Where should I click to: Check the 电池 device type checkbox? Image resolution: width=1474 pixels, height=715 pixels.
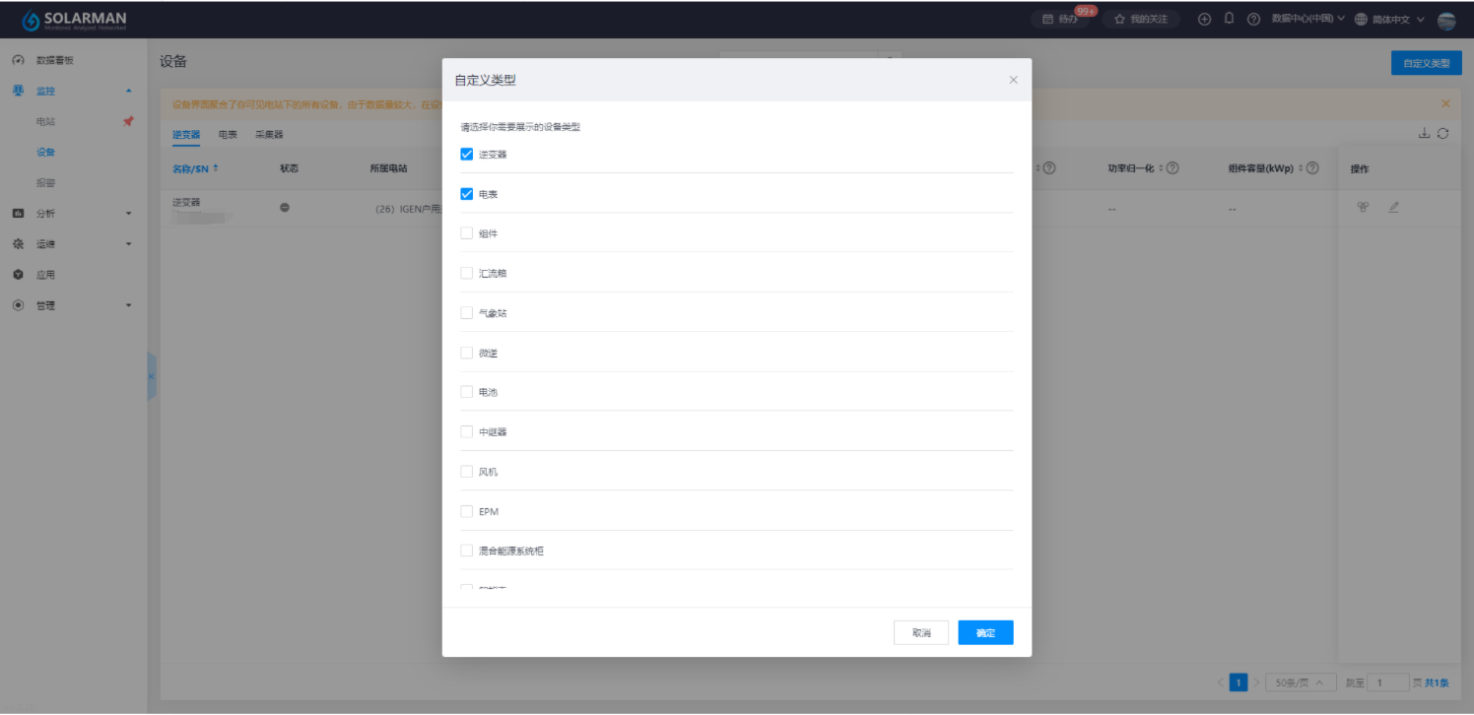point(467,392)
